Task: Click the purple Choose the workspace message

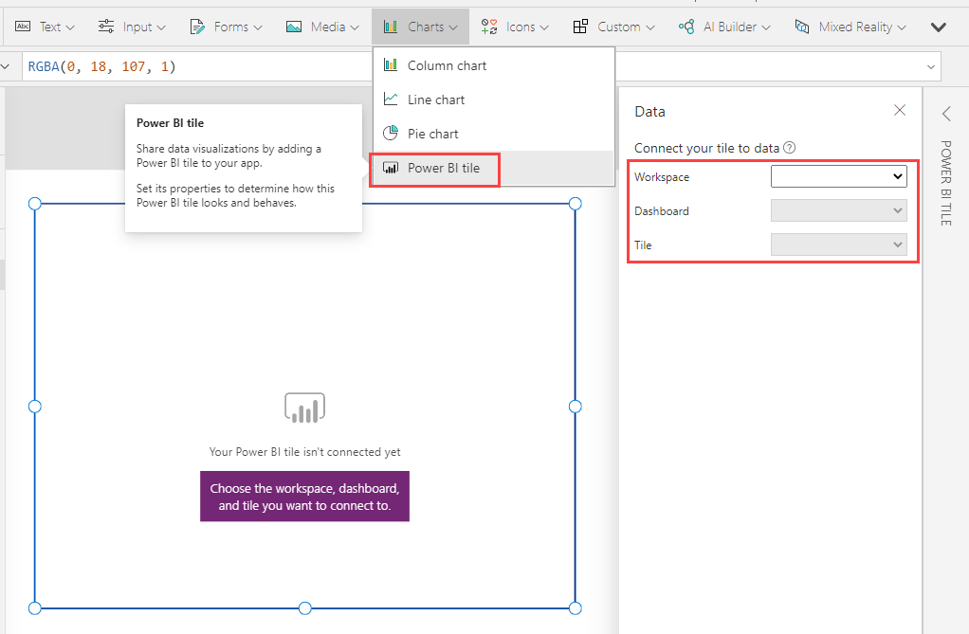Action: 304,497
